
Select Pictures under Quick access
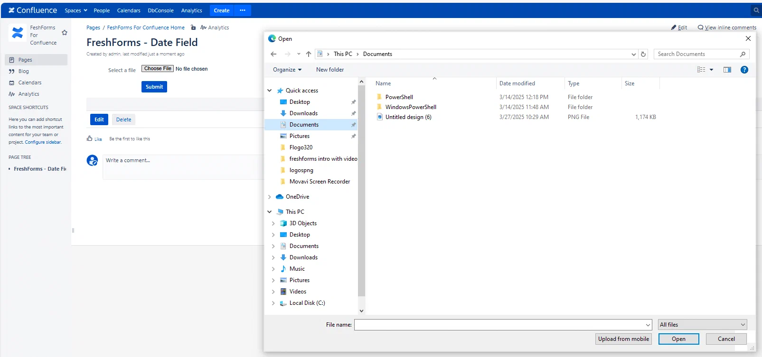click(x=300, y=136)
